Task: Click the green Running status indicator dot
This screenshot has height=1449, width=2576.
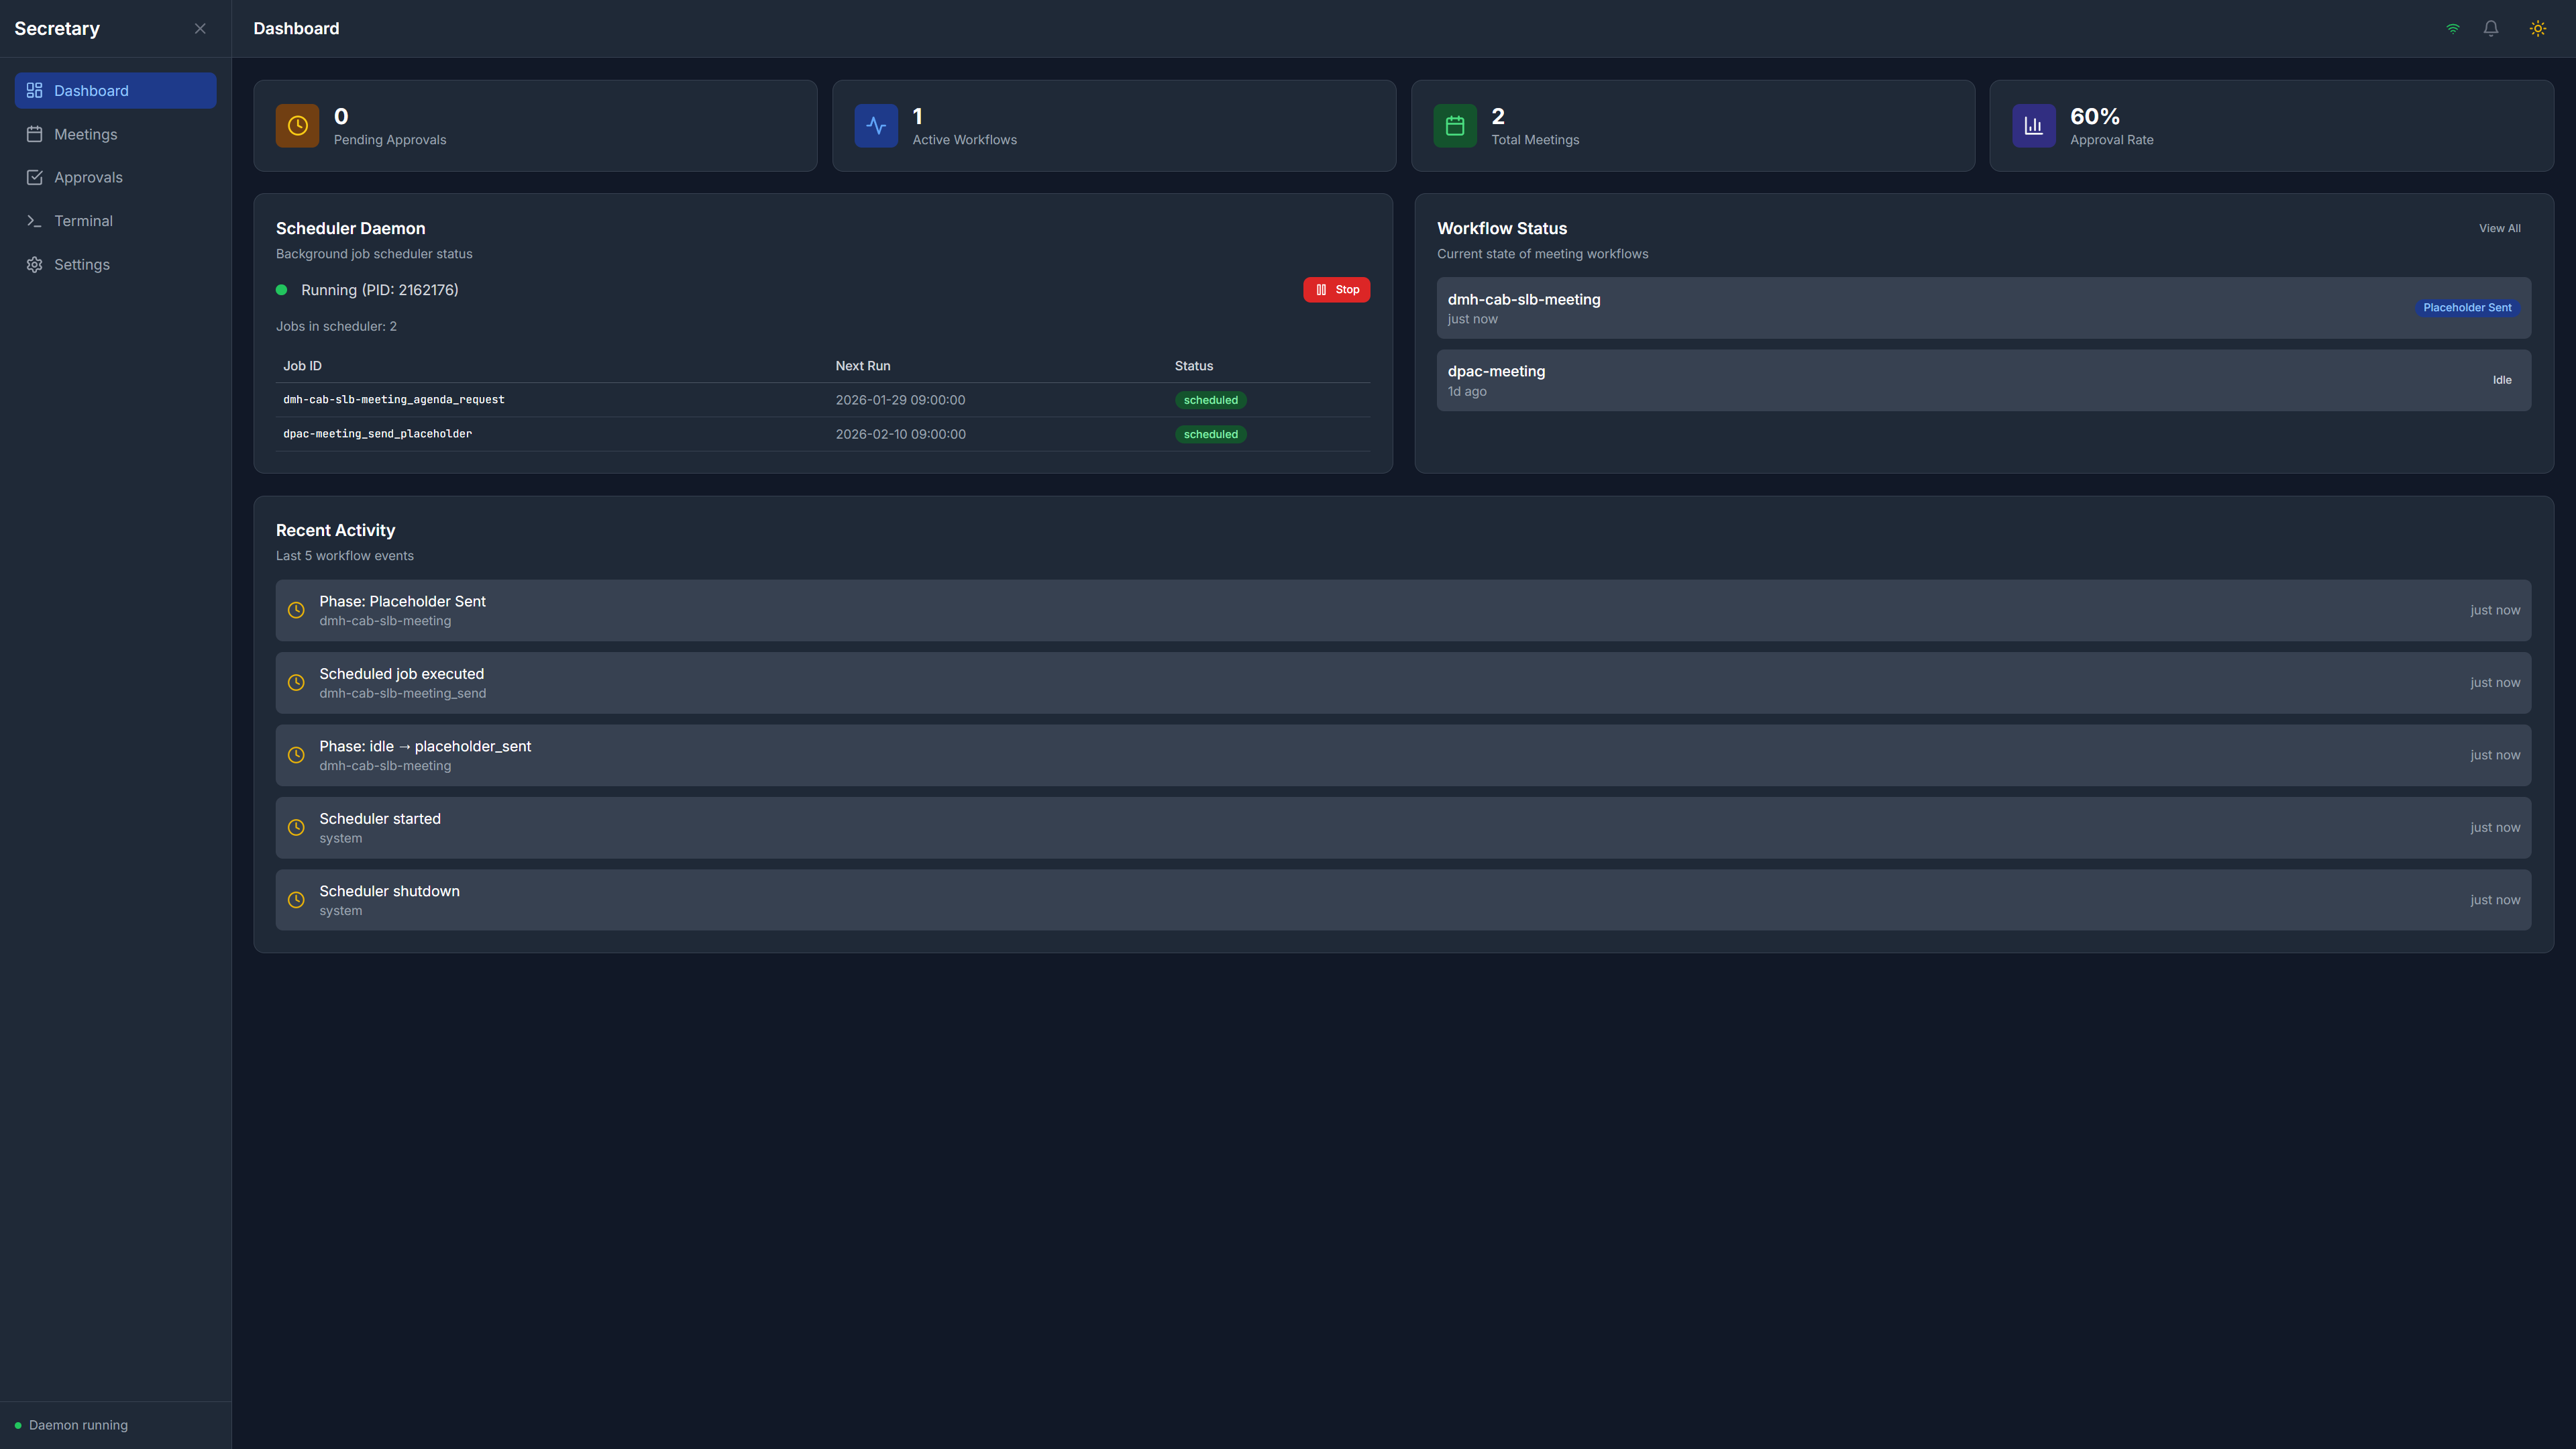Action: coord(281,289)
